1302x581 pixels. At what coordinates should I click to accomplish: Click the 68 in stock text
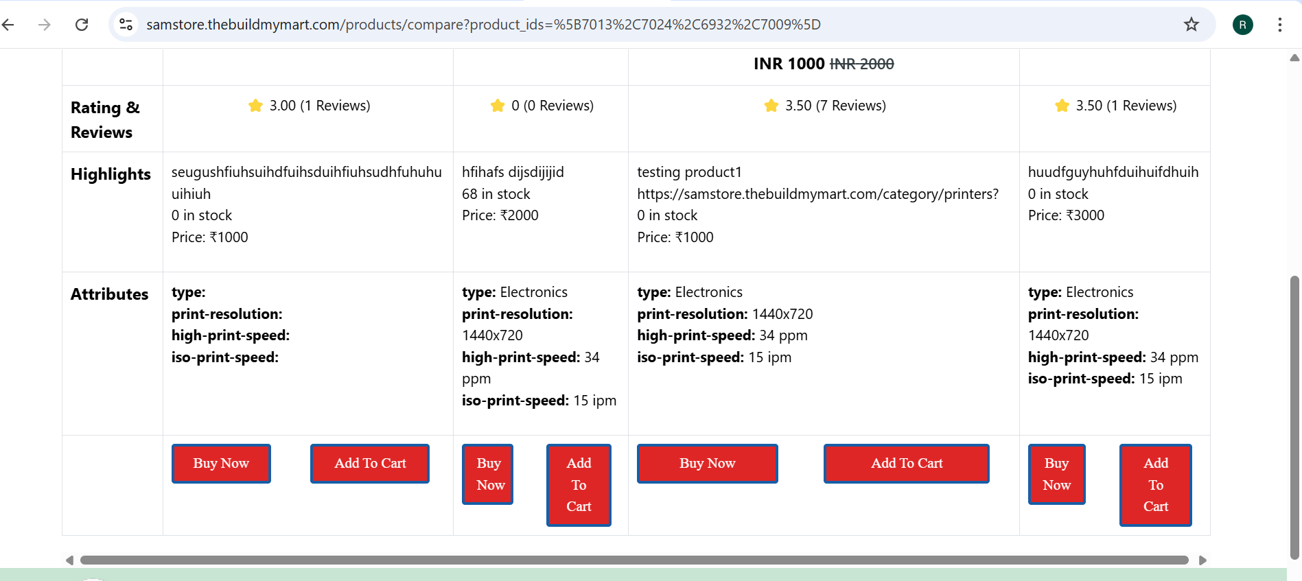point(496,194)
